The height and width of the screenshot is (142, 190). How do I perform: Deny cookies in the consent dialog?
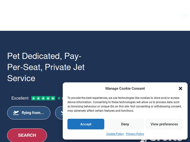tap(125, 124)
